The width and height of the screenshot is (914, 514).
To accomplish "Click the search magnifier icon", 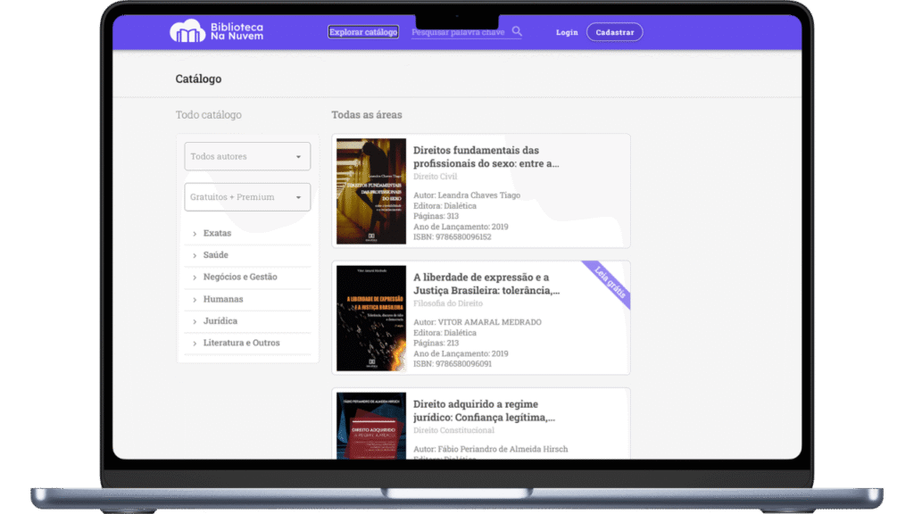I will pyautogui.click(x=517, y=31).
